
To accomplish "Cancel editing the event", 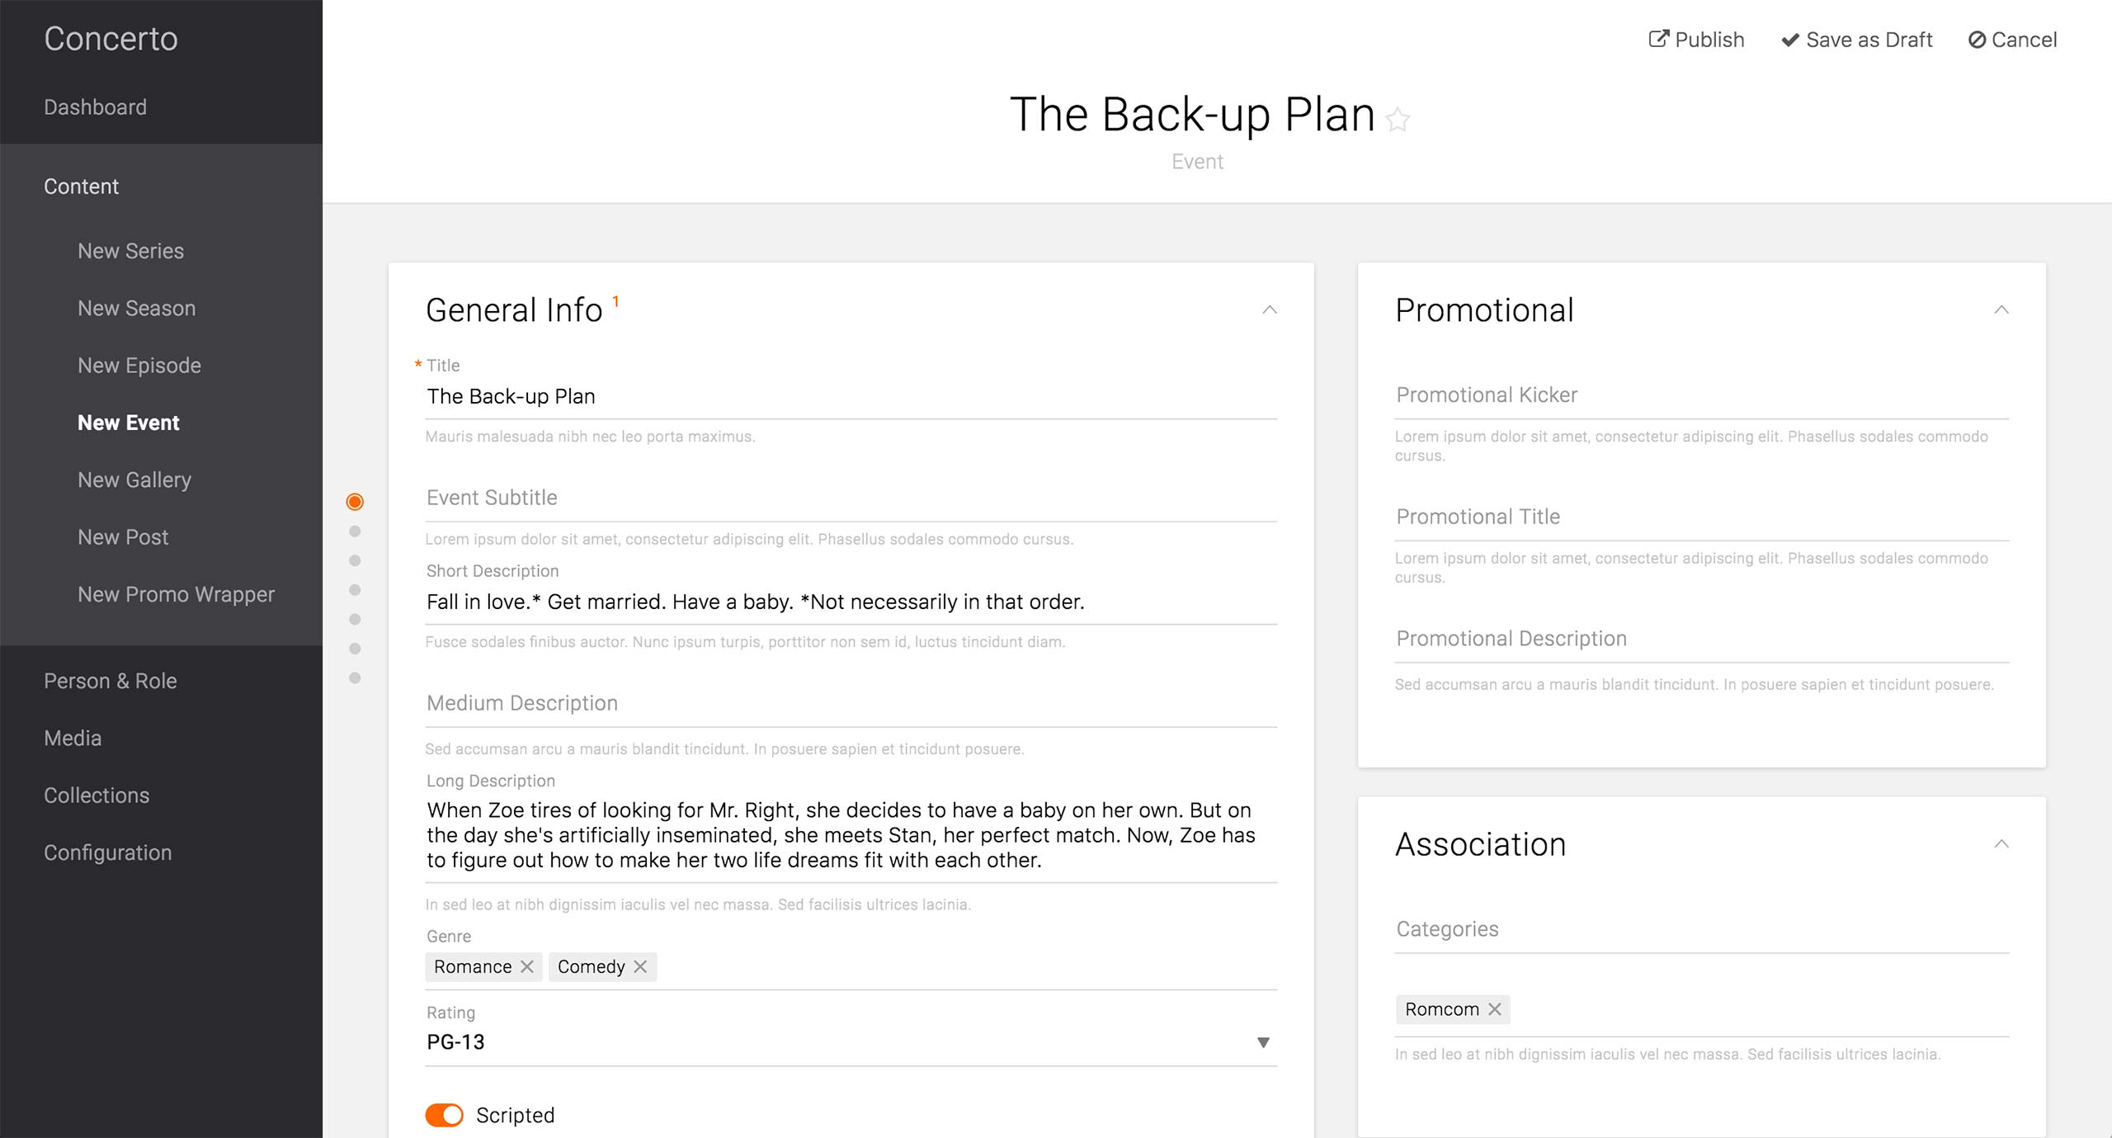I will (x=2012, y=40).
